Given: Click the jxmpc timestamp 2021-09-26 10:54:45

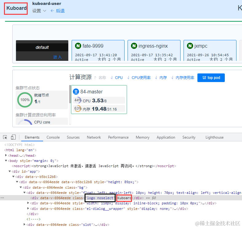Looking at the screenshot, I should [x=208, y=55].
